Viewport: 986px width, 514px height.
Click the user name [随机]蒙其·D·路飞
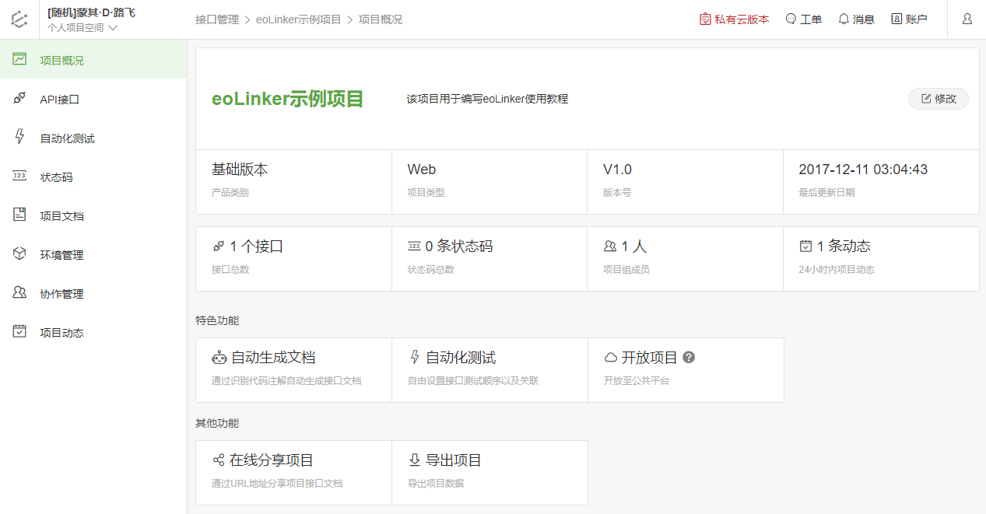pos(92,12)
